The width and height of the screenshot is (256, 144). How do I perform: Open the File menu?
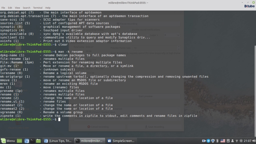click(x=3, y=8)
